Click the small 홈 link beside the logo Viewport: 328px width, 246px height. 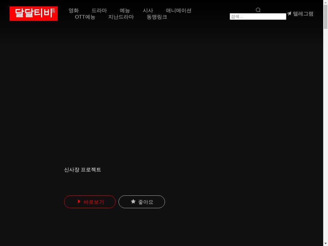click(x=53, y=11)
